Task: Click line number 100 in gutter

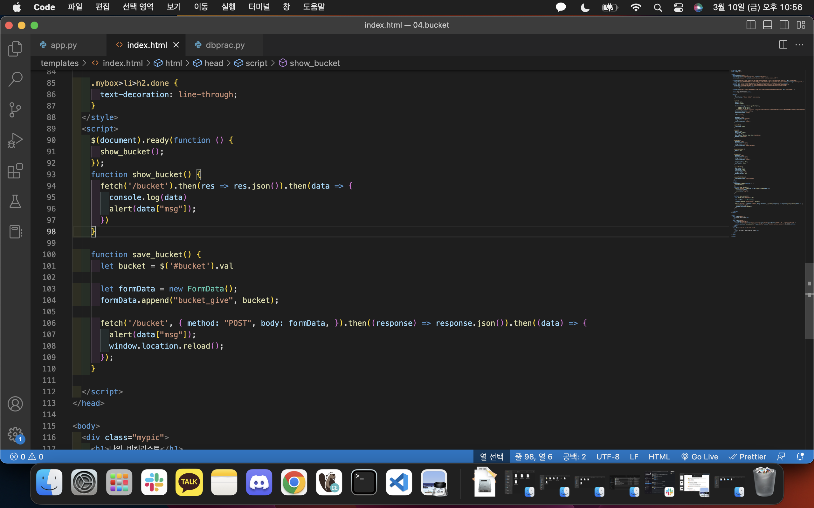Action: (49, 254)
